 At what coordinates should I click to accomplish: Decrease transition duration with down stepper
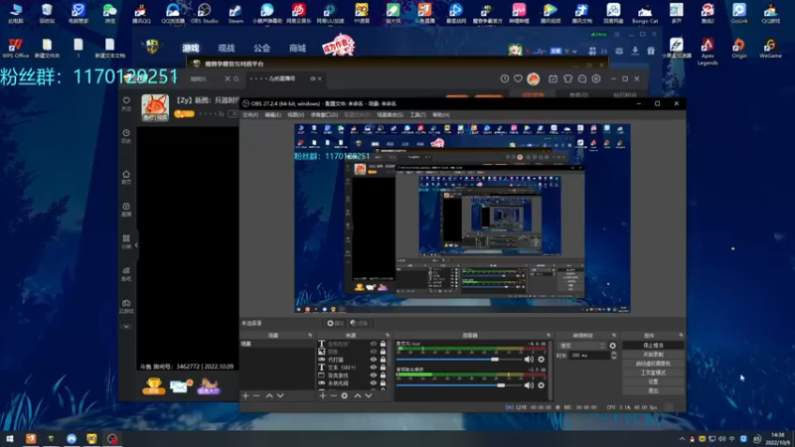(x=613, y=358)
